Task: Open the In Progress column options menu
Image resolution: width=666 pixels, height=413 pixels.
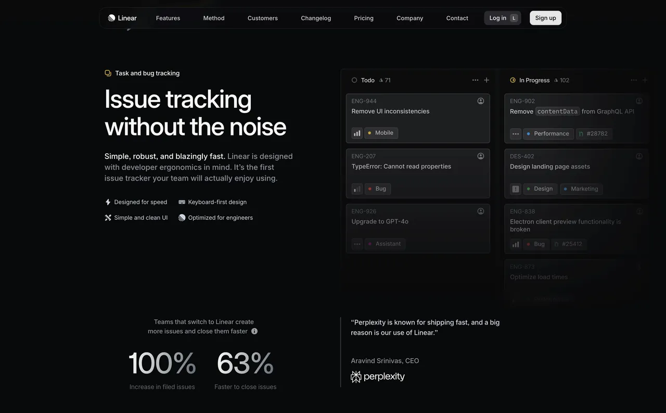Action: [634, 80]
